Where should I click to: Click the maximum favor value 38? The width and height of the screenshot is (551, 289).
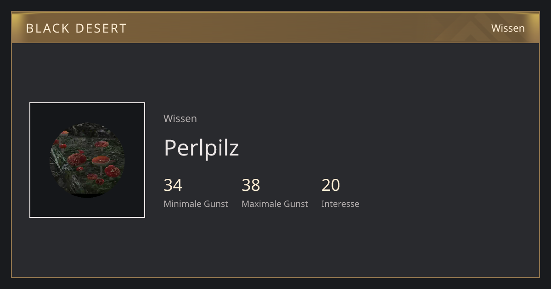251,185
